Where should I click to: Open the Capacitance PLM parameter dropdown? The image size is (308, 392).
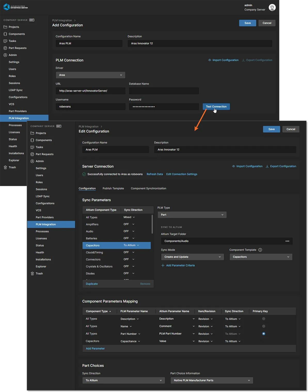click(130, 341)
